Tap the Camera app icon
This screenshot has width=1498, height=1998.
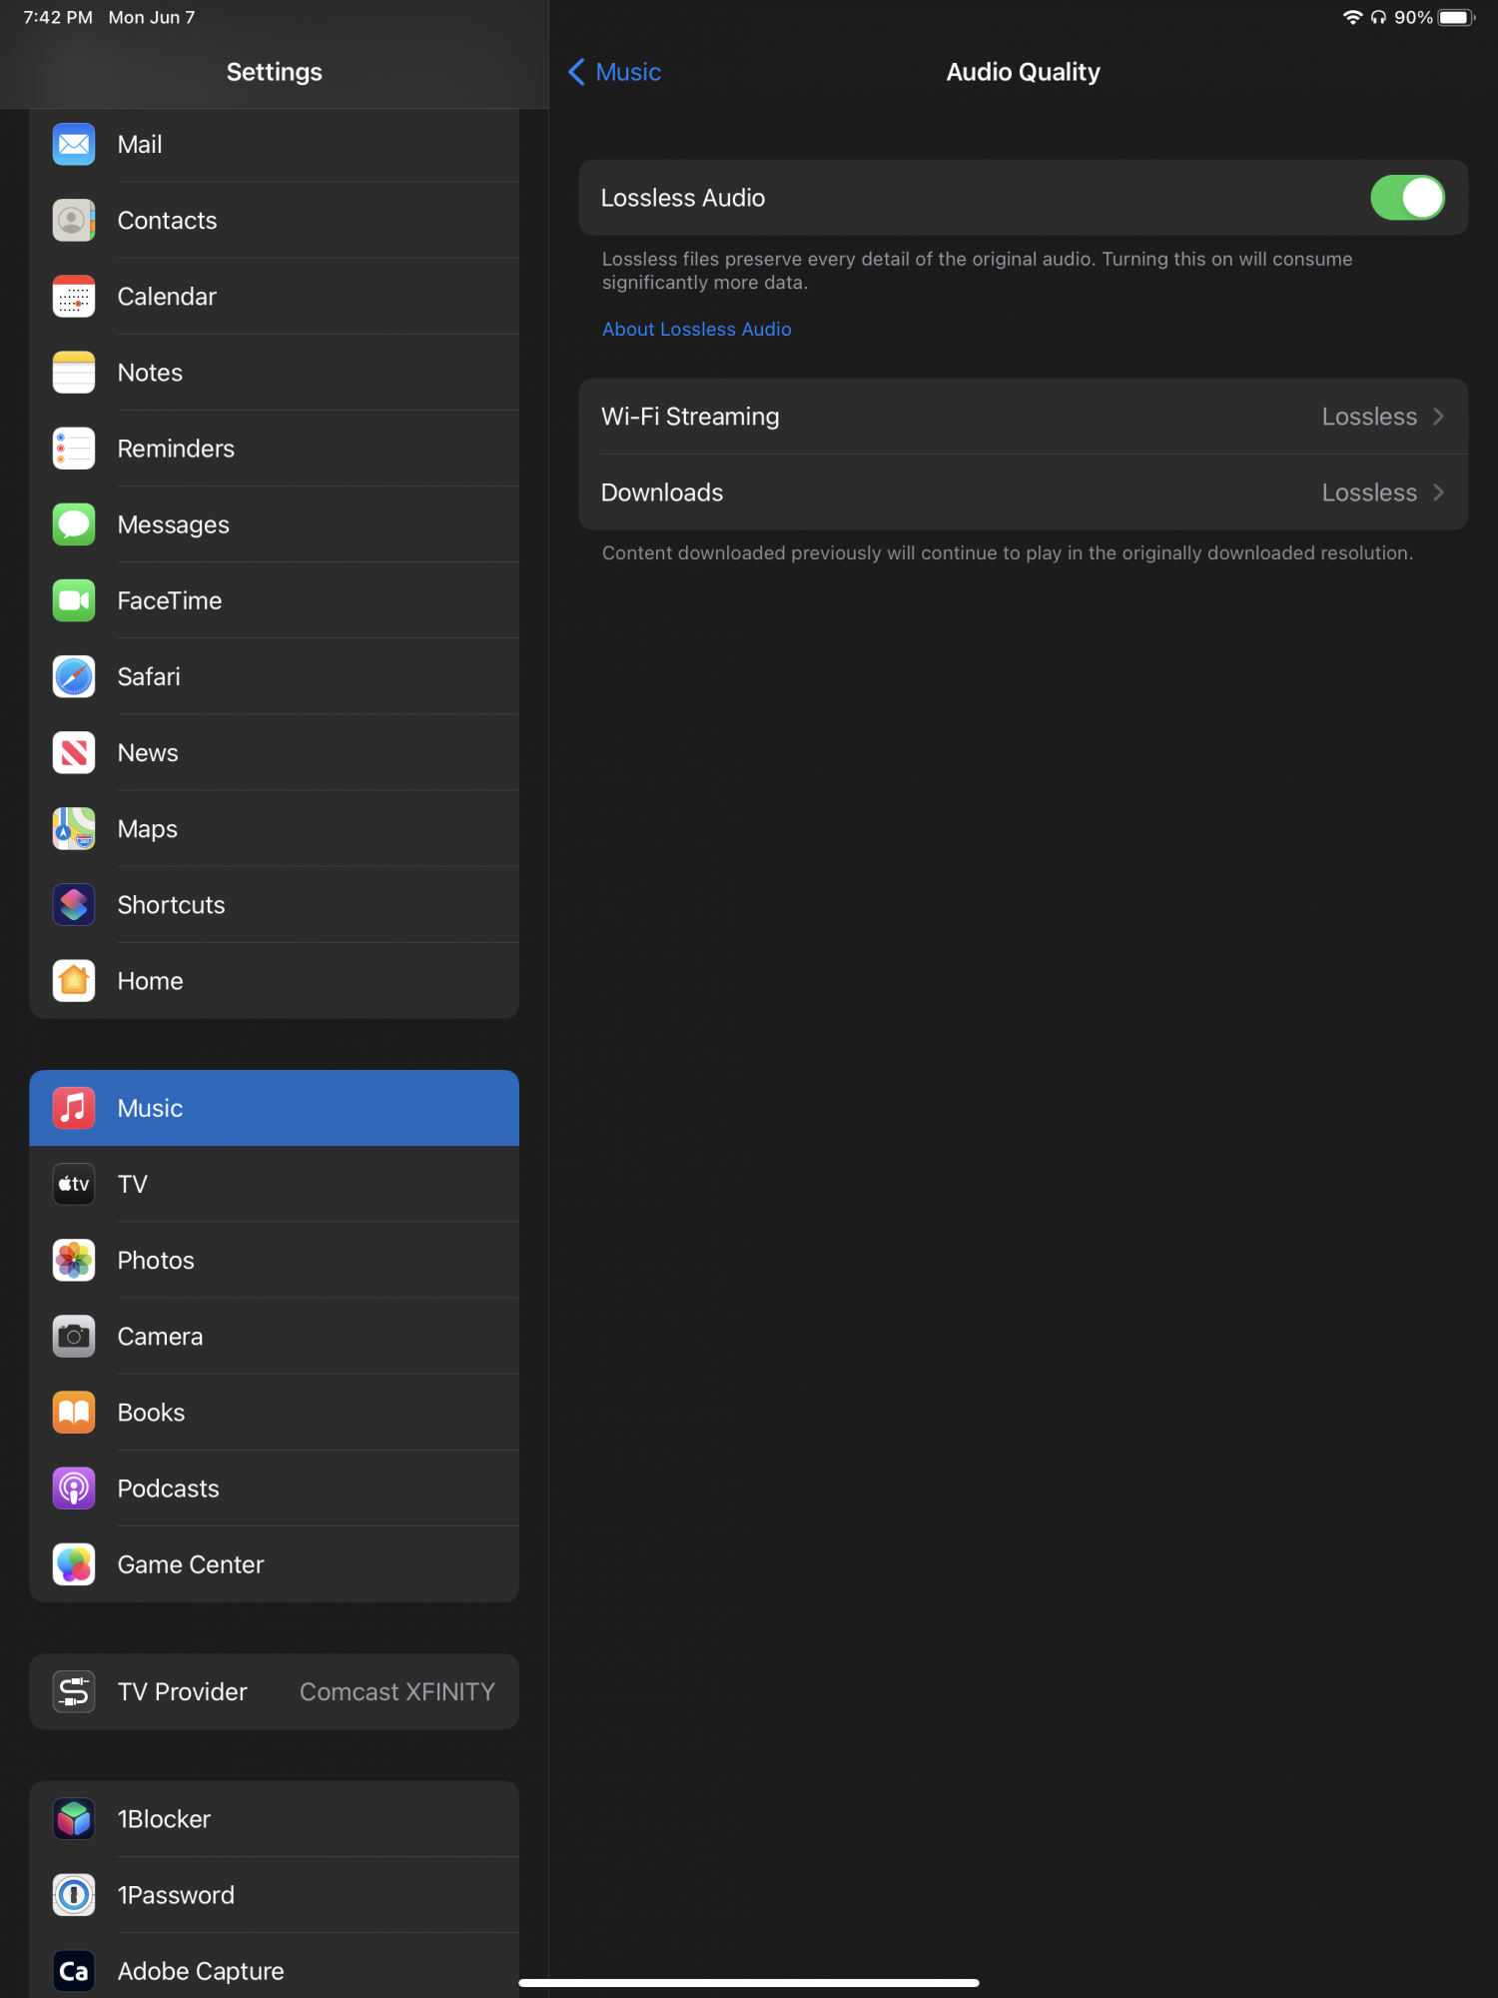pyautogui.click(x=74, y=1336)
